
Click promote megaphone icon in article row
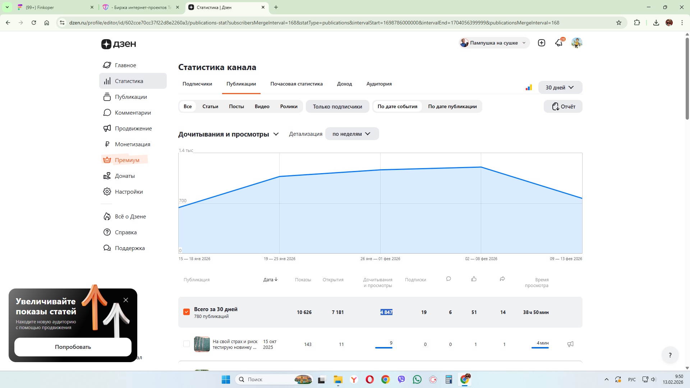tap(570, 344)
